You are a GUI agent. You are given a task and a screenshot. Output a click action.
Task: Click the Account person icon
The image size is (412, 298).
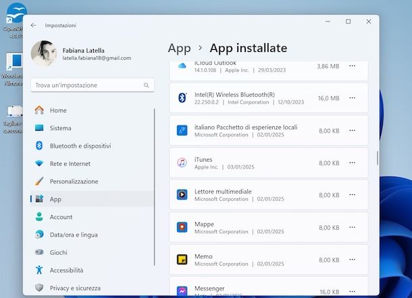39,216
